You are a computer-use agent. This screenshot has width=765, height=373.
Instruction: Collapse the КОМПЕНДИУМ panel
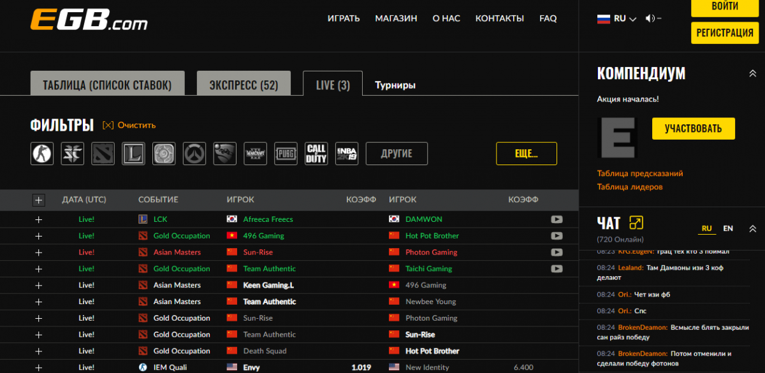coord(752,74)
